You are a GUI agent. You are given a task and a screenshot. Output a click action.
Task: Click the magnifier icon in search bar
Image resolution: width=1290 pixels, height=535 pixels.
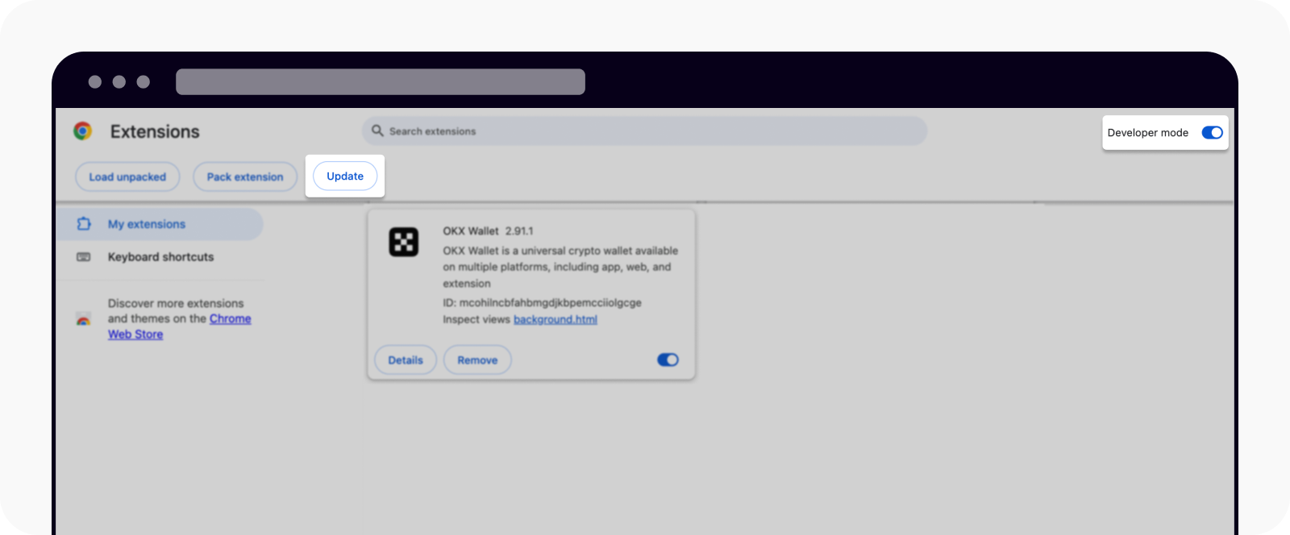click(x=377, y=131)
